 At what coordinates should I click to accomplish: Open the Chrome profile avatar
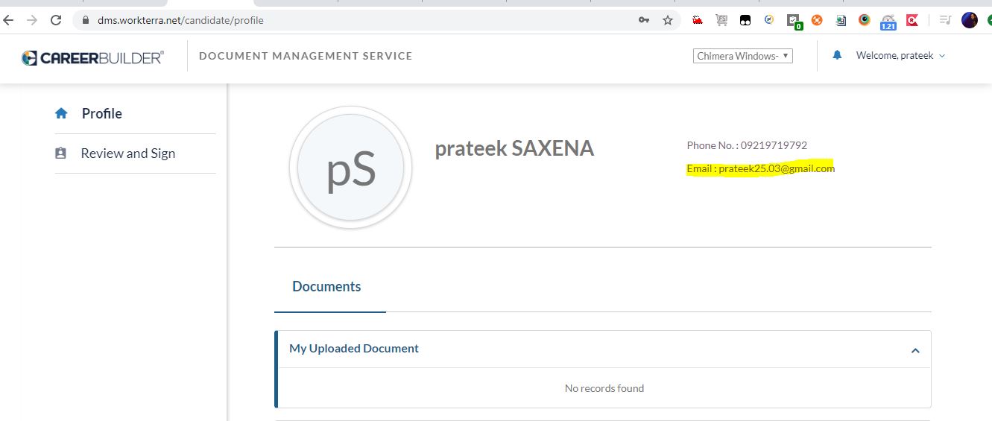coord(969,20)
